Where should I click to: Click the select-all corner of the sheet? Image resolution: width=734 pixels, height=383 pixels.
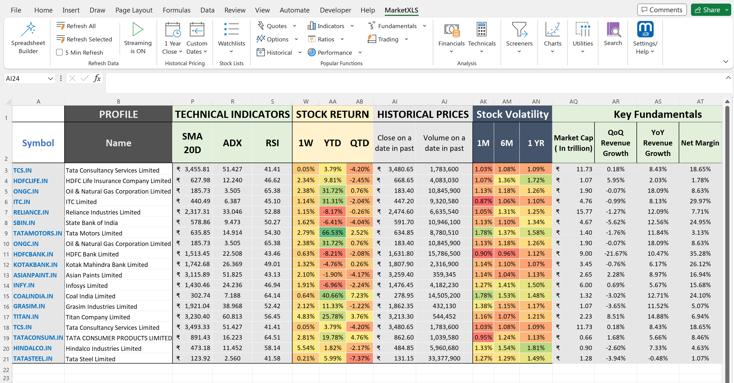click(8, 101)
